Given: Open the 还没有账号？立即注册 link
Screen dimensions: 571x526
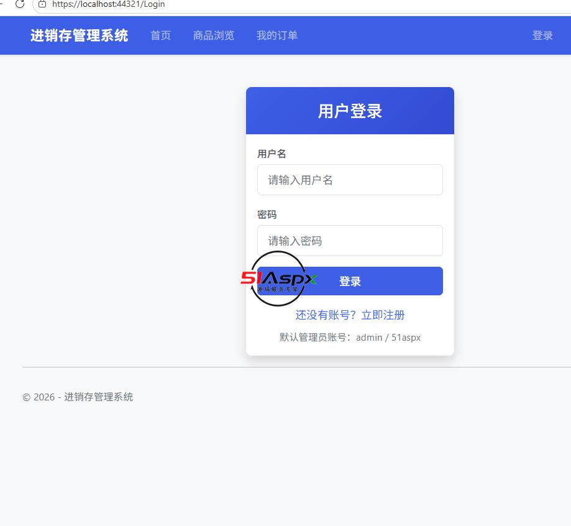Looking at the screenshot, I should 350,315.
